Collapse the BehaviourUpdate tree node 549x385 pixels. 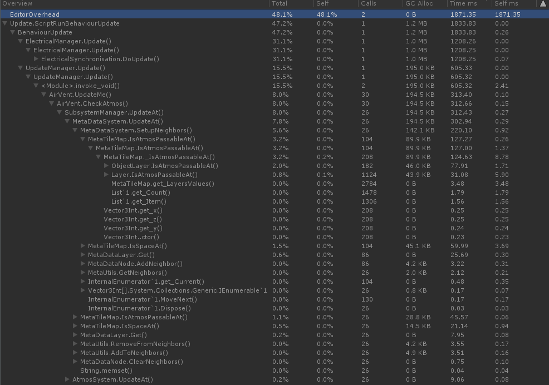click(12, 32)
